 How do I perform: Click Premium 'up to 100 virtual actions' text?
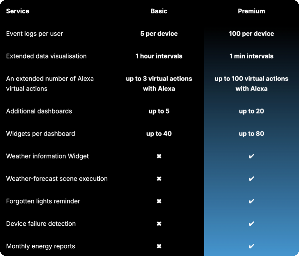coord(251,79)
